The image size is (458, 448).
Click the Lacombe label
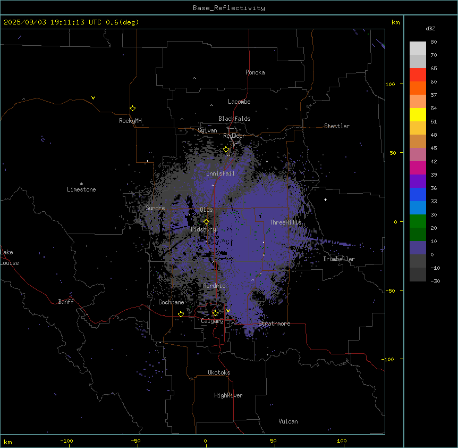239,102
